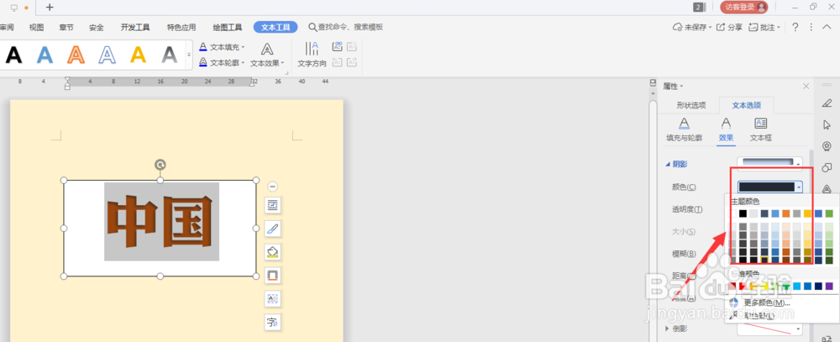
Task: Open the 批注 comments dropdown
Action: 764,28
